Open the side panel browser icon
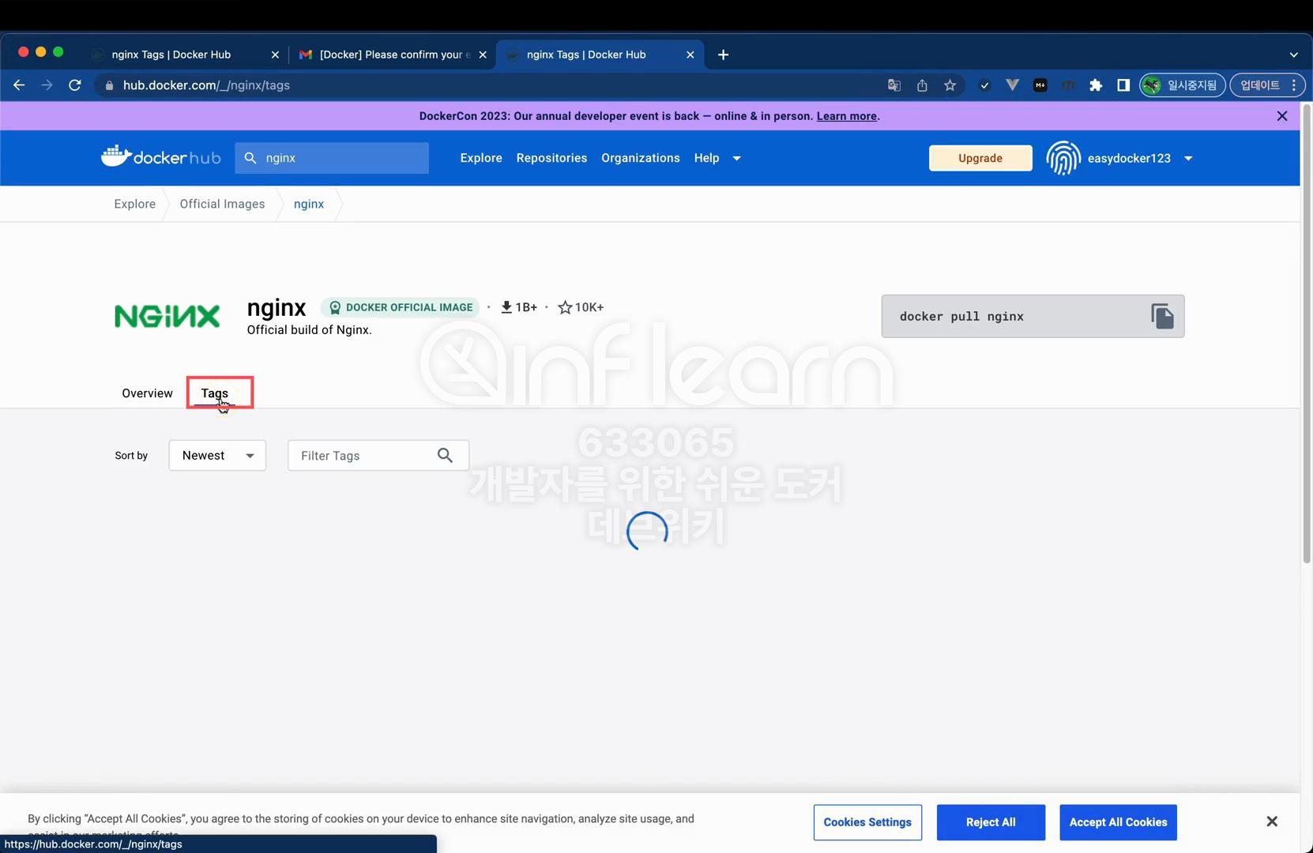The width and height of the screenshot is (1313, 853). pos(1123,85)
